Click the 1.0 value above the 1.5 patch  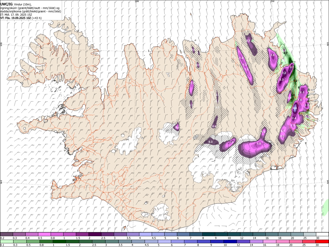(x=263, y=132)
